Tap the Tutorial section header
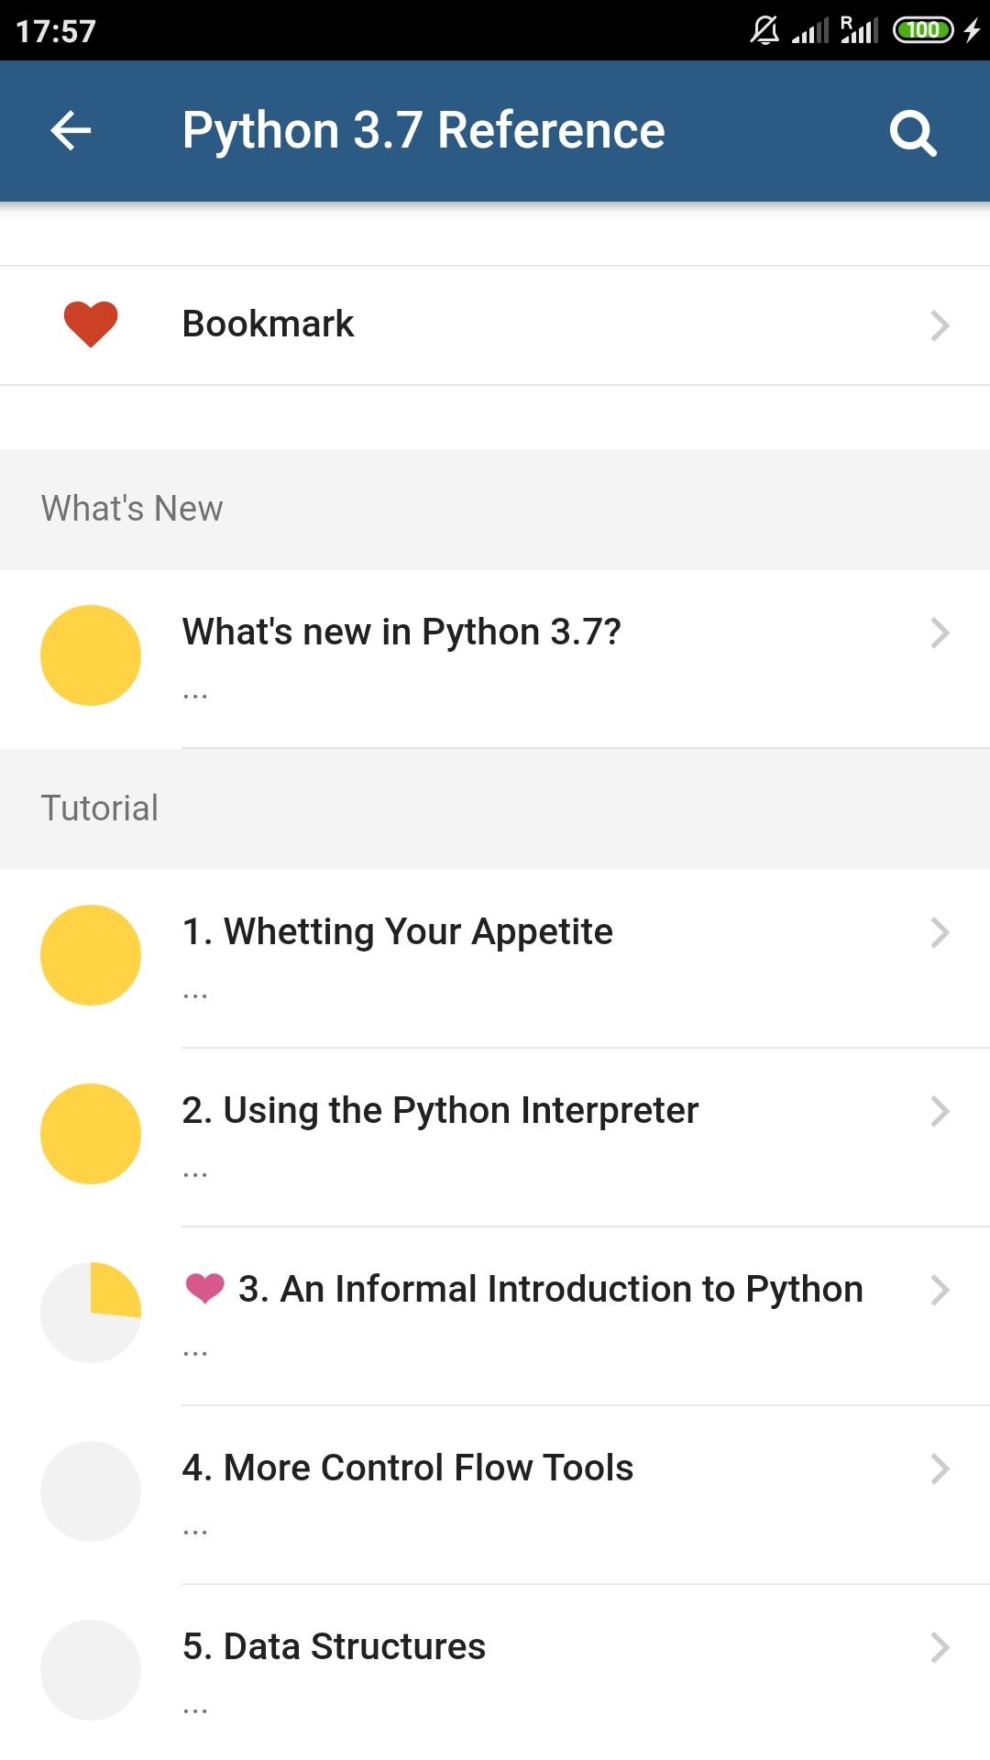Screen dimensions: 990x1760 (x=495, y=808)
